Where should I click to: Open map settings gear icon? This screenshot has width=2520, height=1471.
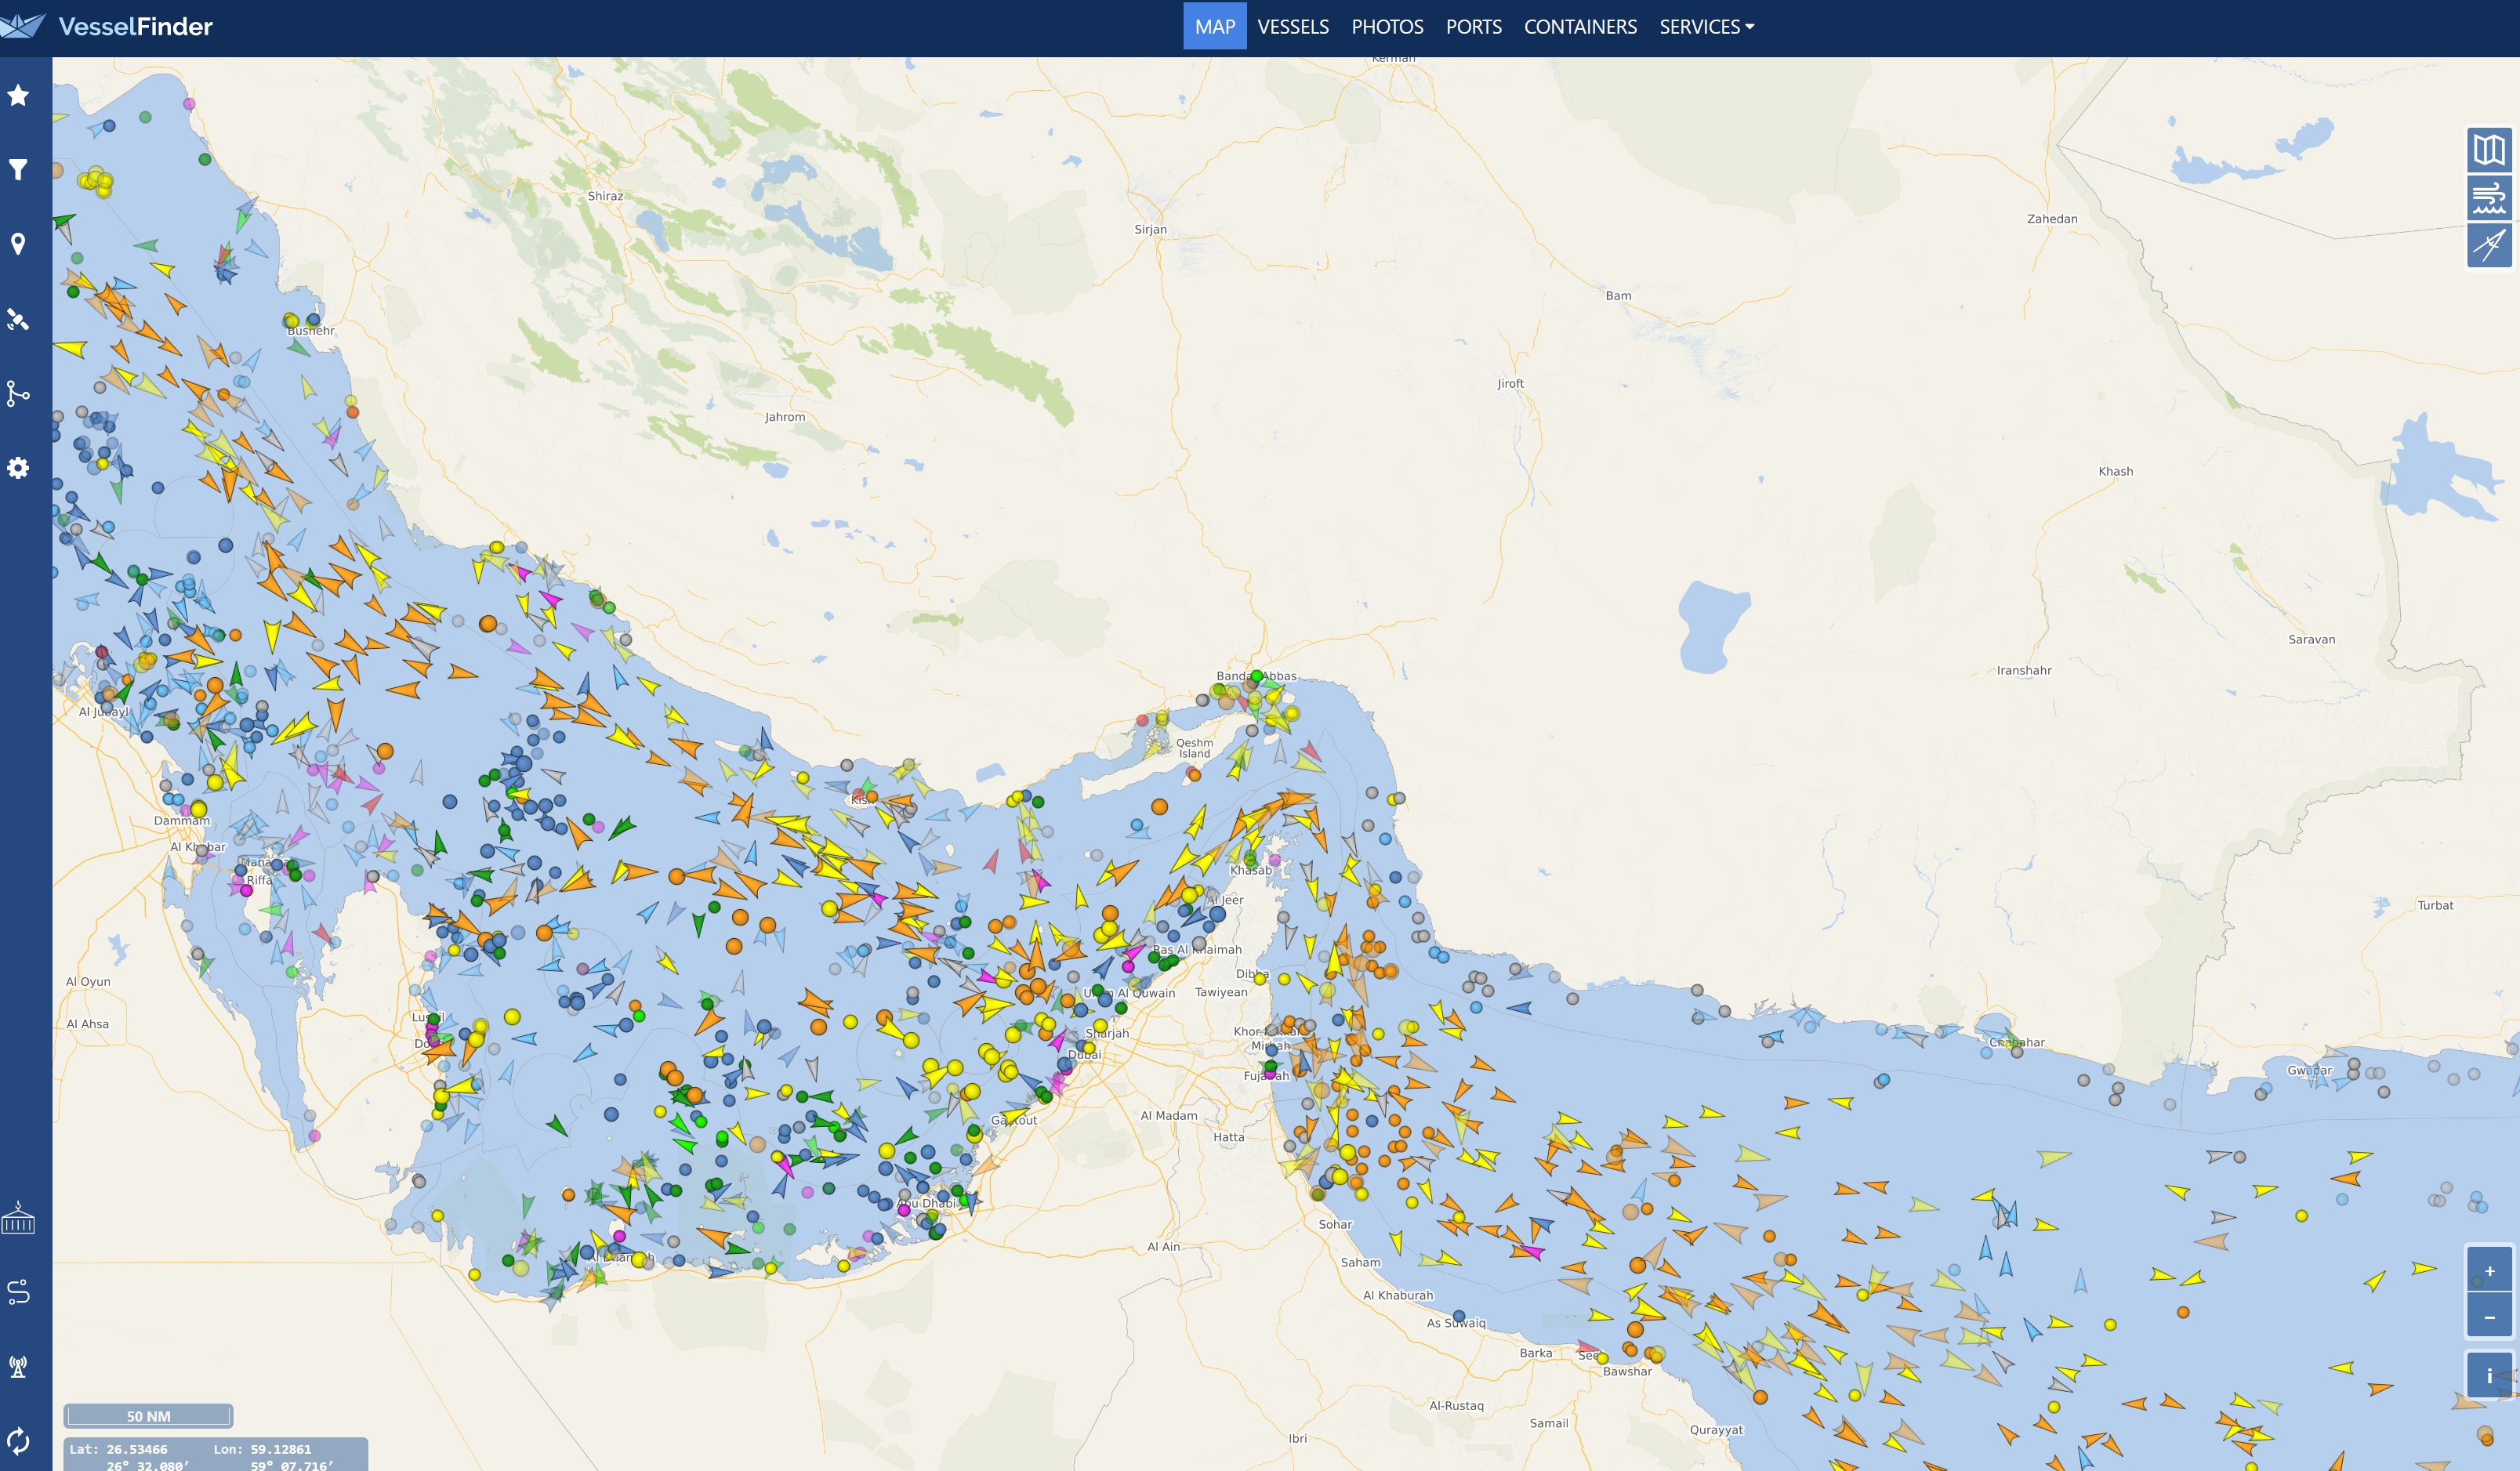[x=18, y=468]
